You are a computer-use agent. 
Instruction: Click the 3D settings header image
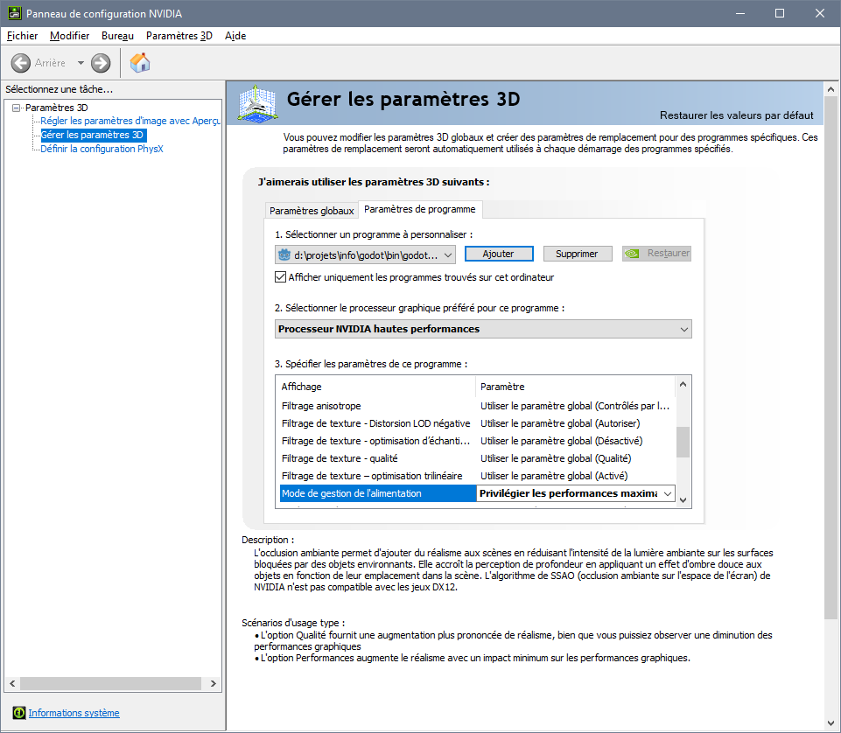point(257,103)
